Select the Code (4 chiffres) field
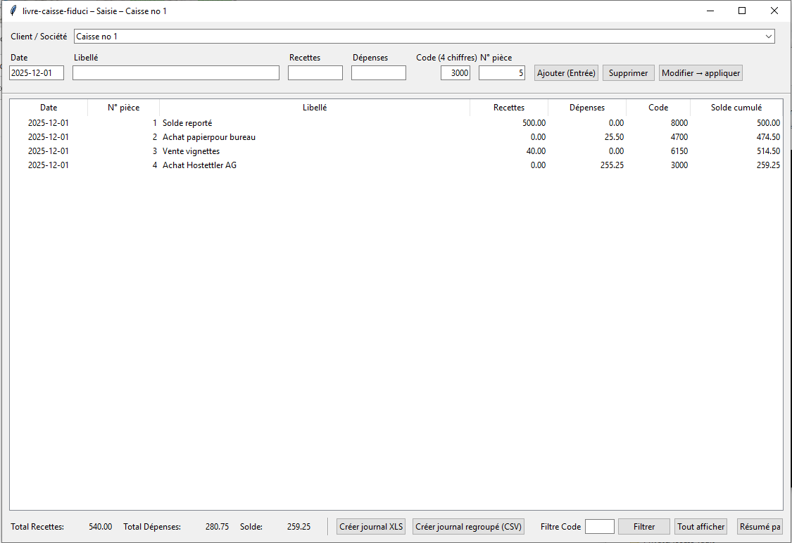Viewport: 792px width, 543px height. [x=455, y=73]
